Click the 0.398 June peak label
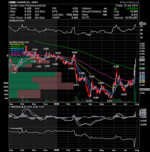The image size is (150, 152). [116, 66]
